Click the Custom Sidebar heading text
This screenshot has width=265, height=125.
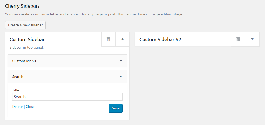[27, 40]
